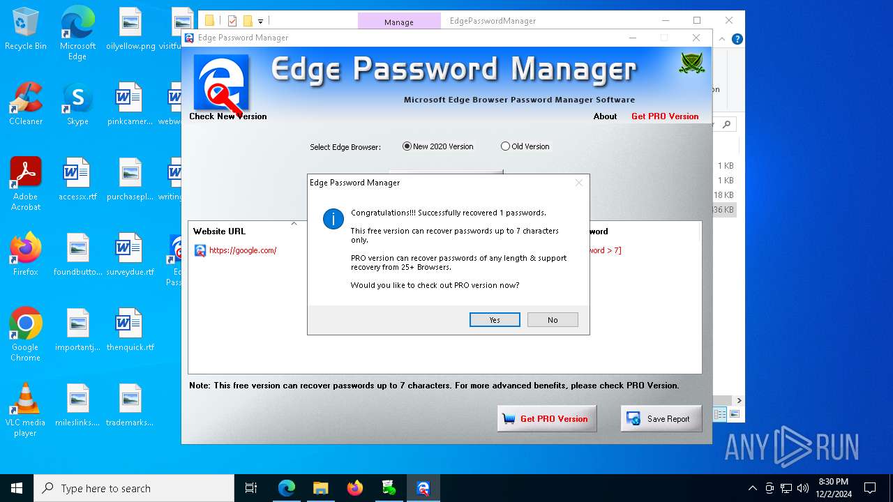The height and width of the screenshot is (502, 893).
Task: Collapse the File Explorer ribbon chevron
Action: click(x=721, y=40)
